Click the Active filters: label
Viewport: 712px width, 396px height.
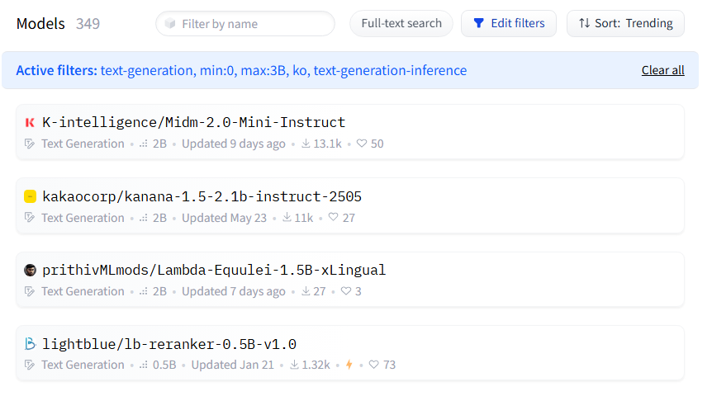(x=57, y=70)
